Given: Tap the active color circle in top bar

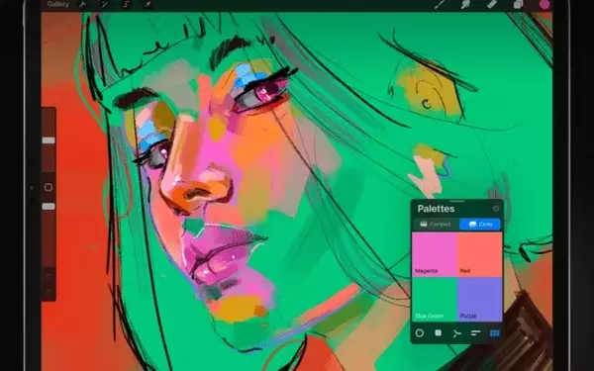Looking at the screenshot, I should click(x=544, y=4).
